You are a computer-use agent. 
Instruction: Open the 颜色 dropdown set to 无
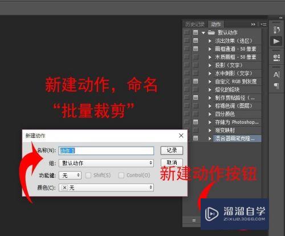click(106, 188)
